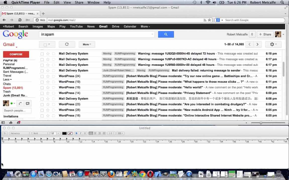Click the Underline formatting button in TextEdit
Image resolution: width=289 pixels, height=180 pixels.
pos(85,133)
